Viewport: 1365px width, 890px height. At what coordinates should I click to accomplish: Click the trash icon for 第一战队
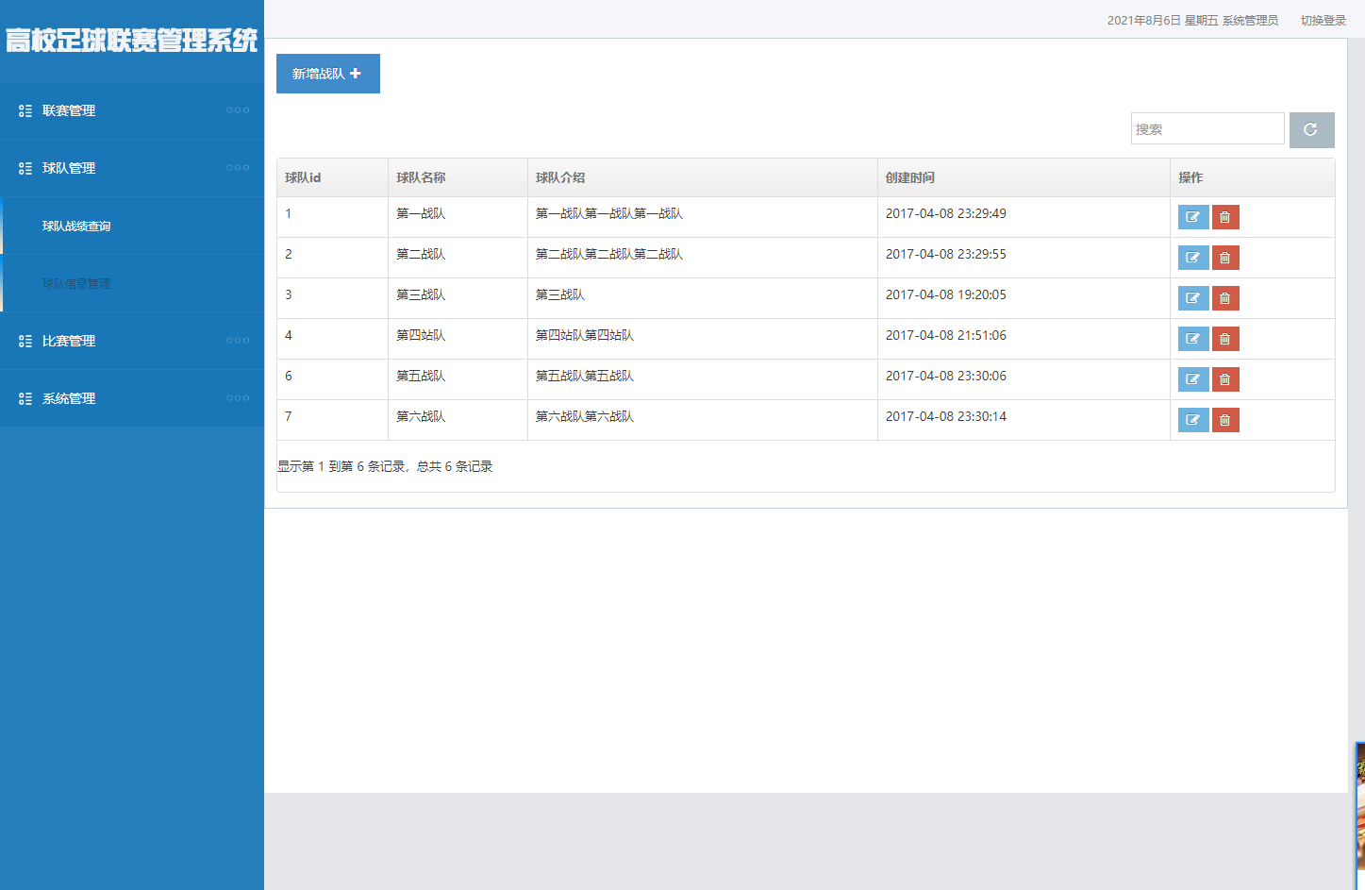1224,217
